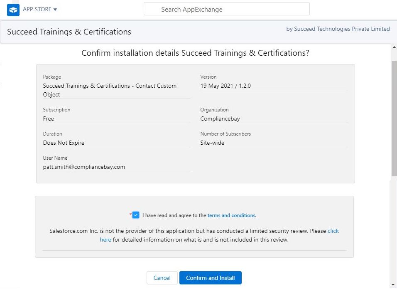Screen dimensions: 397x289
Task: Click 'I have read and agree' label text
Action: pos(174,215)
